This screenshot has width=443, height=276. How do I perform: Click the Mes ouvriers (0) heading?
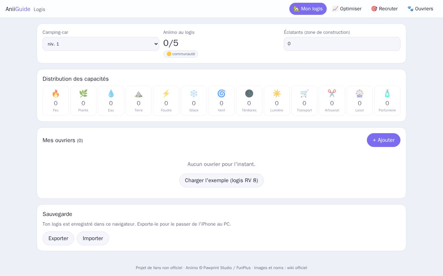pyautogui.click(x=63, y=140)
